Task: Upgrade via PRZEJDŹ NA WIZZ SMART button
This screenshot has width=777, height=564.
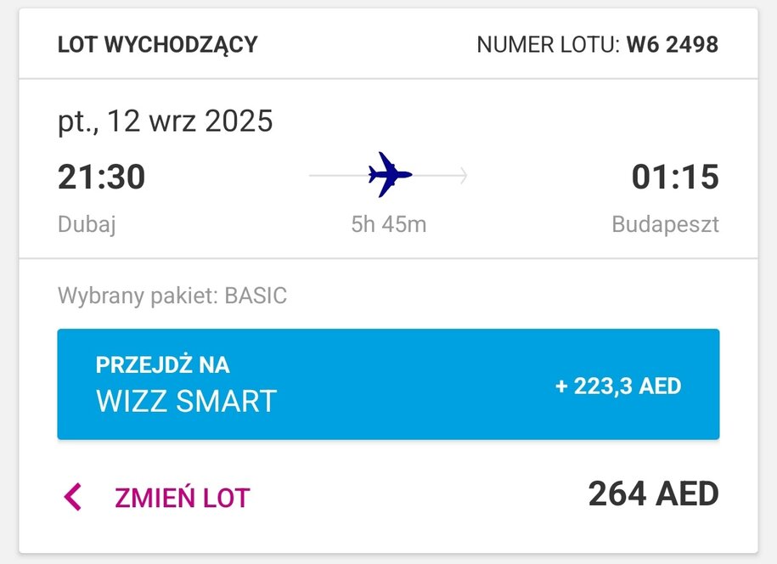Action: [x=389, y=384]
